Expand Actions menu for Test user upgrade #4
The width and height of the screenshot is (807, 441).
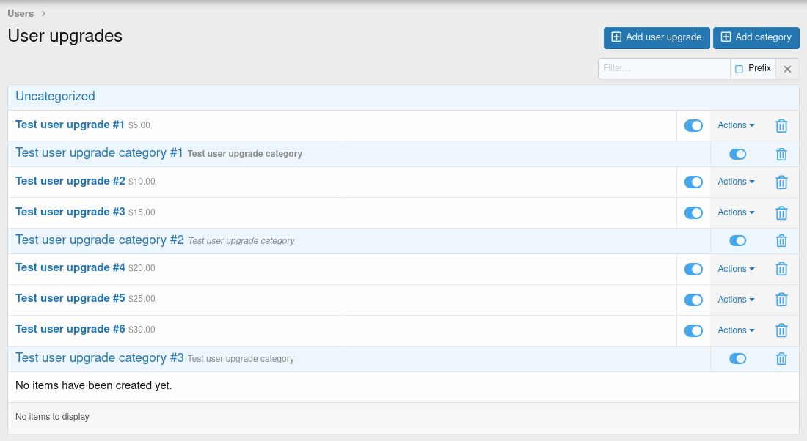click(736, 269)
